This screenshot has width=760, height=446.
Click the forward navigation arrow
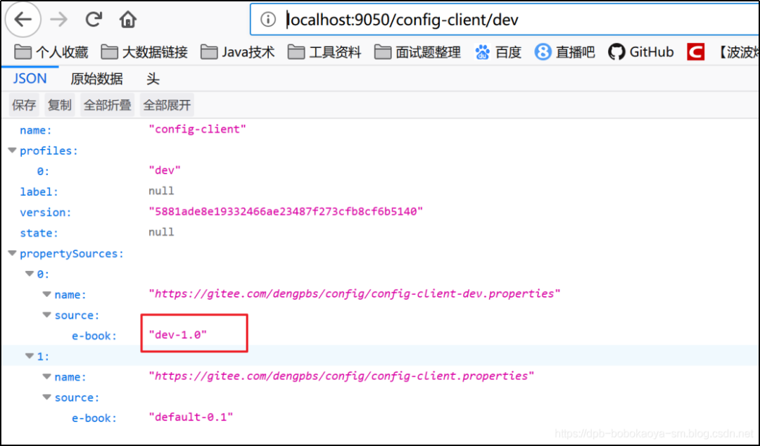click(x=58, y=20)
